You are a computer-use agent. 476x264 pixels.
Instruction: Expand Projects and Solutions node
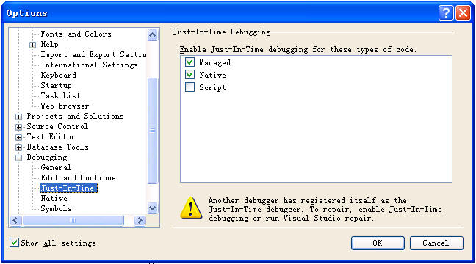point(18,117)
